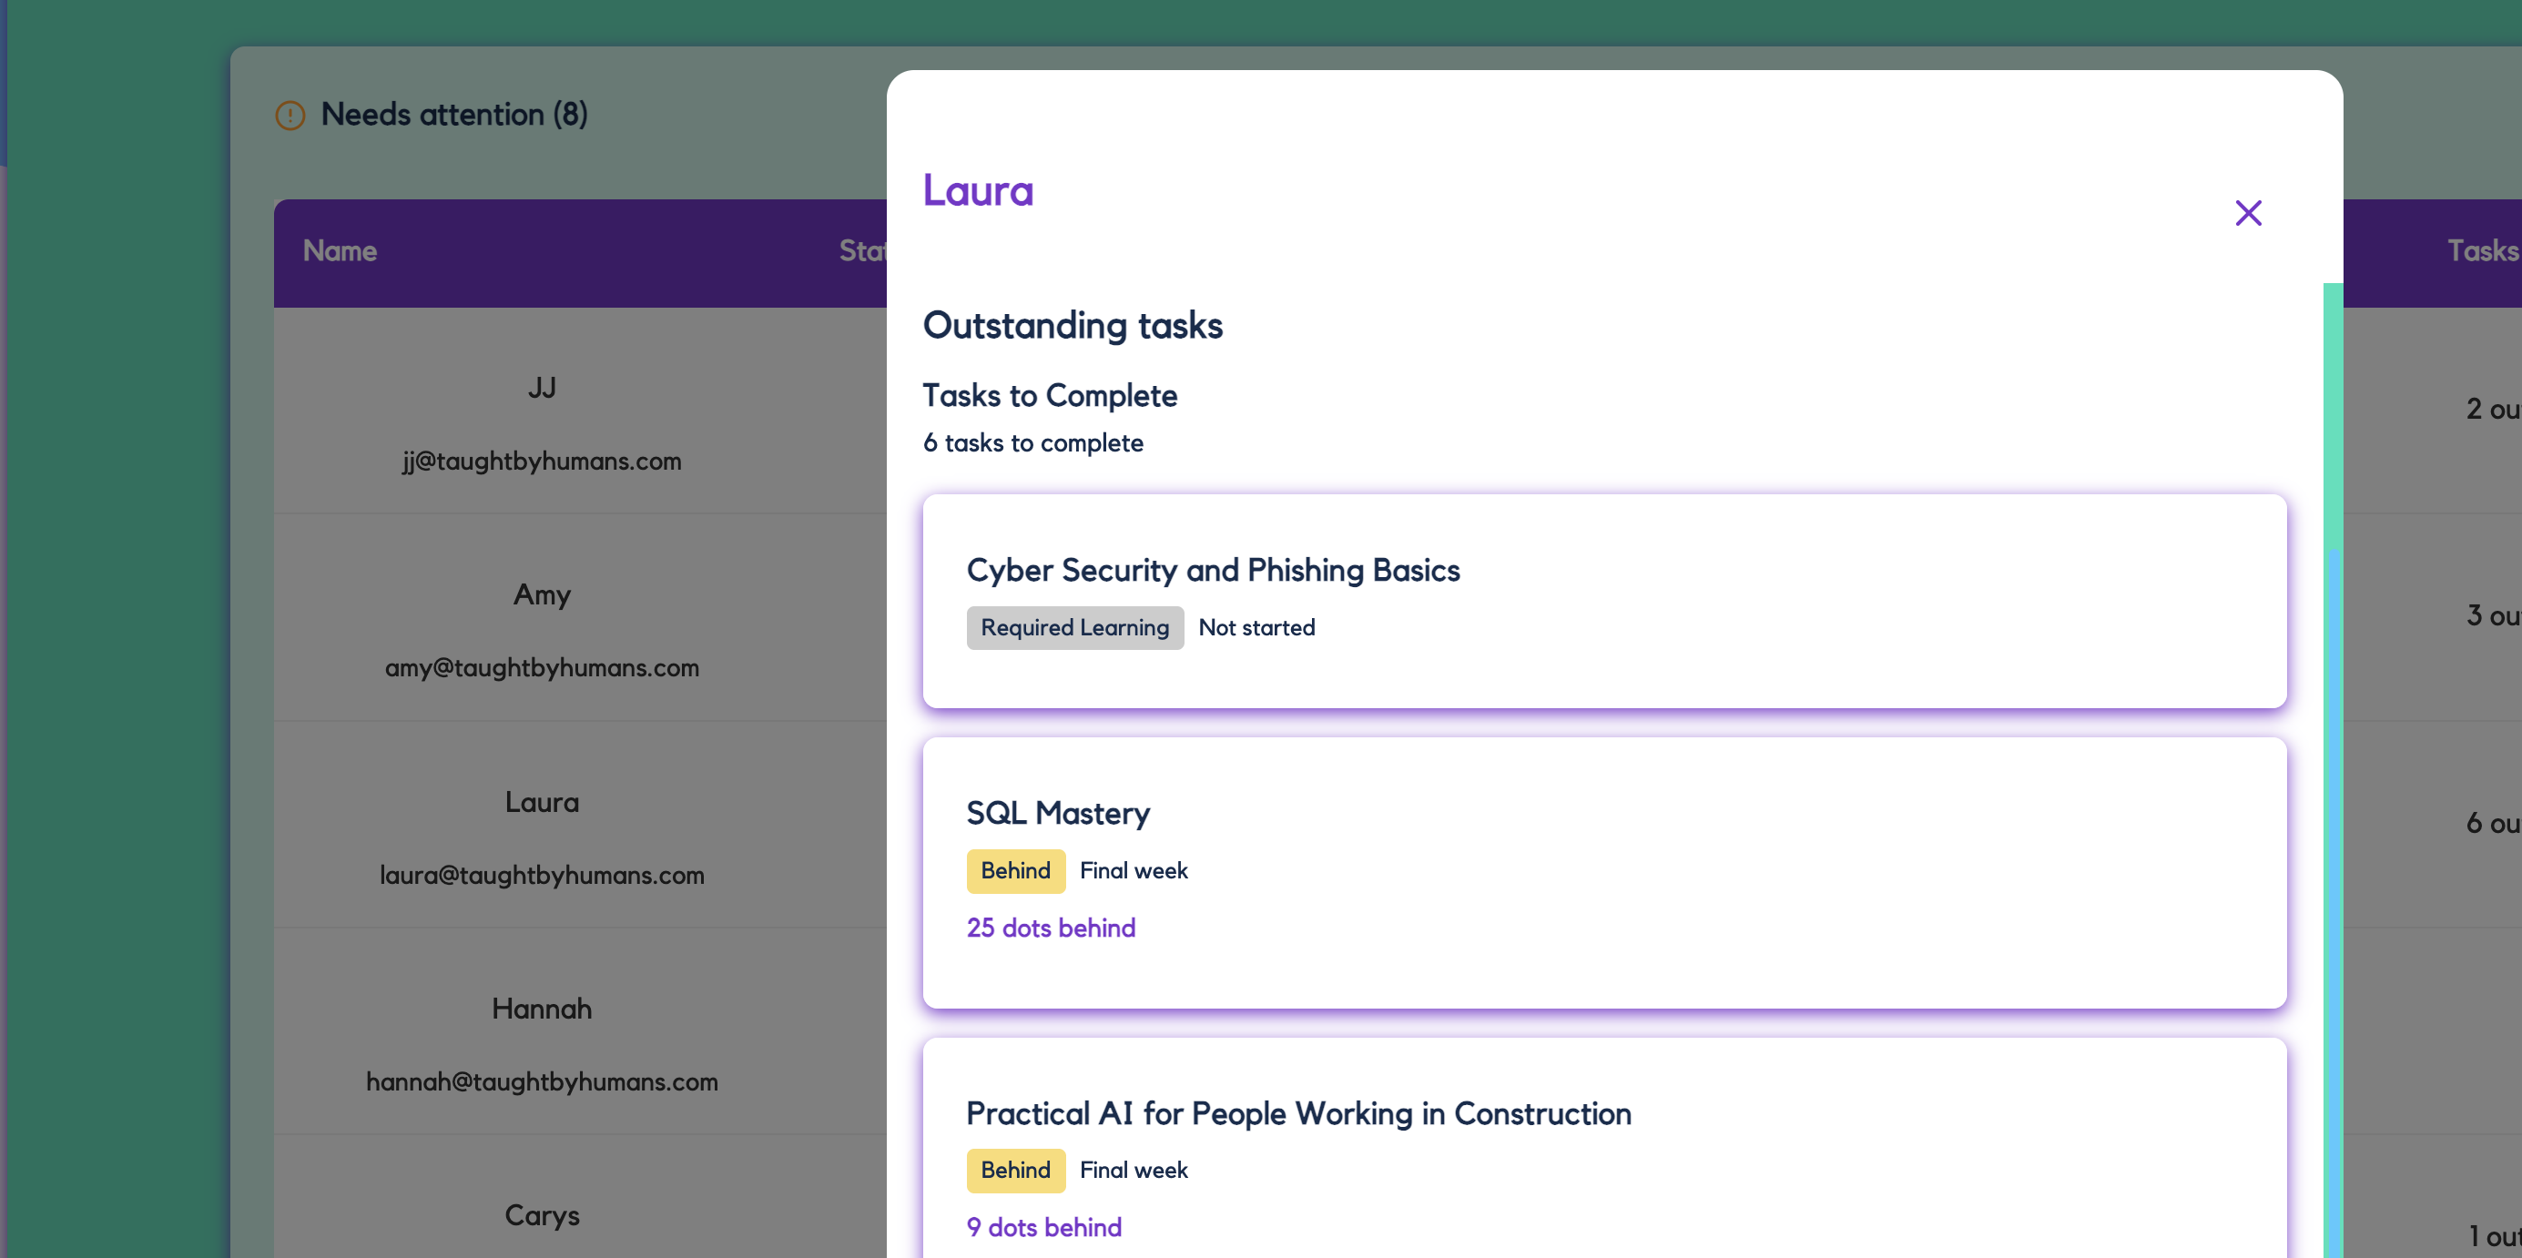
Task: Select Laura row in the background table
Action: point(542,802)
